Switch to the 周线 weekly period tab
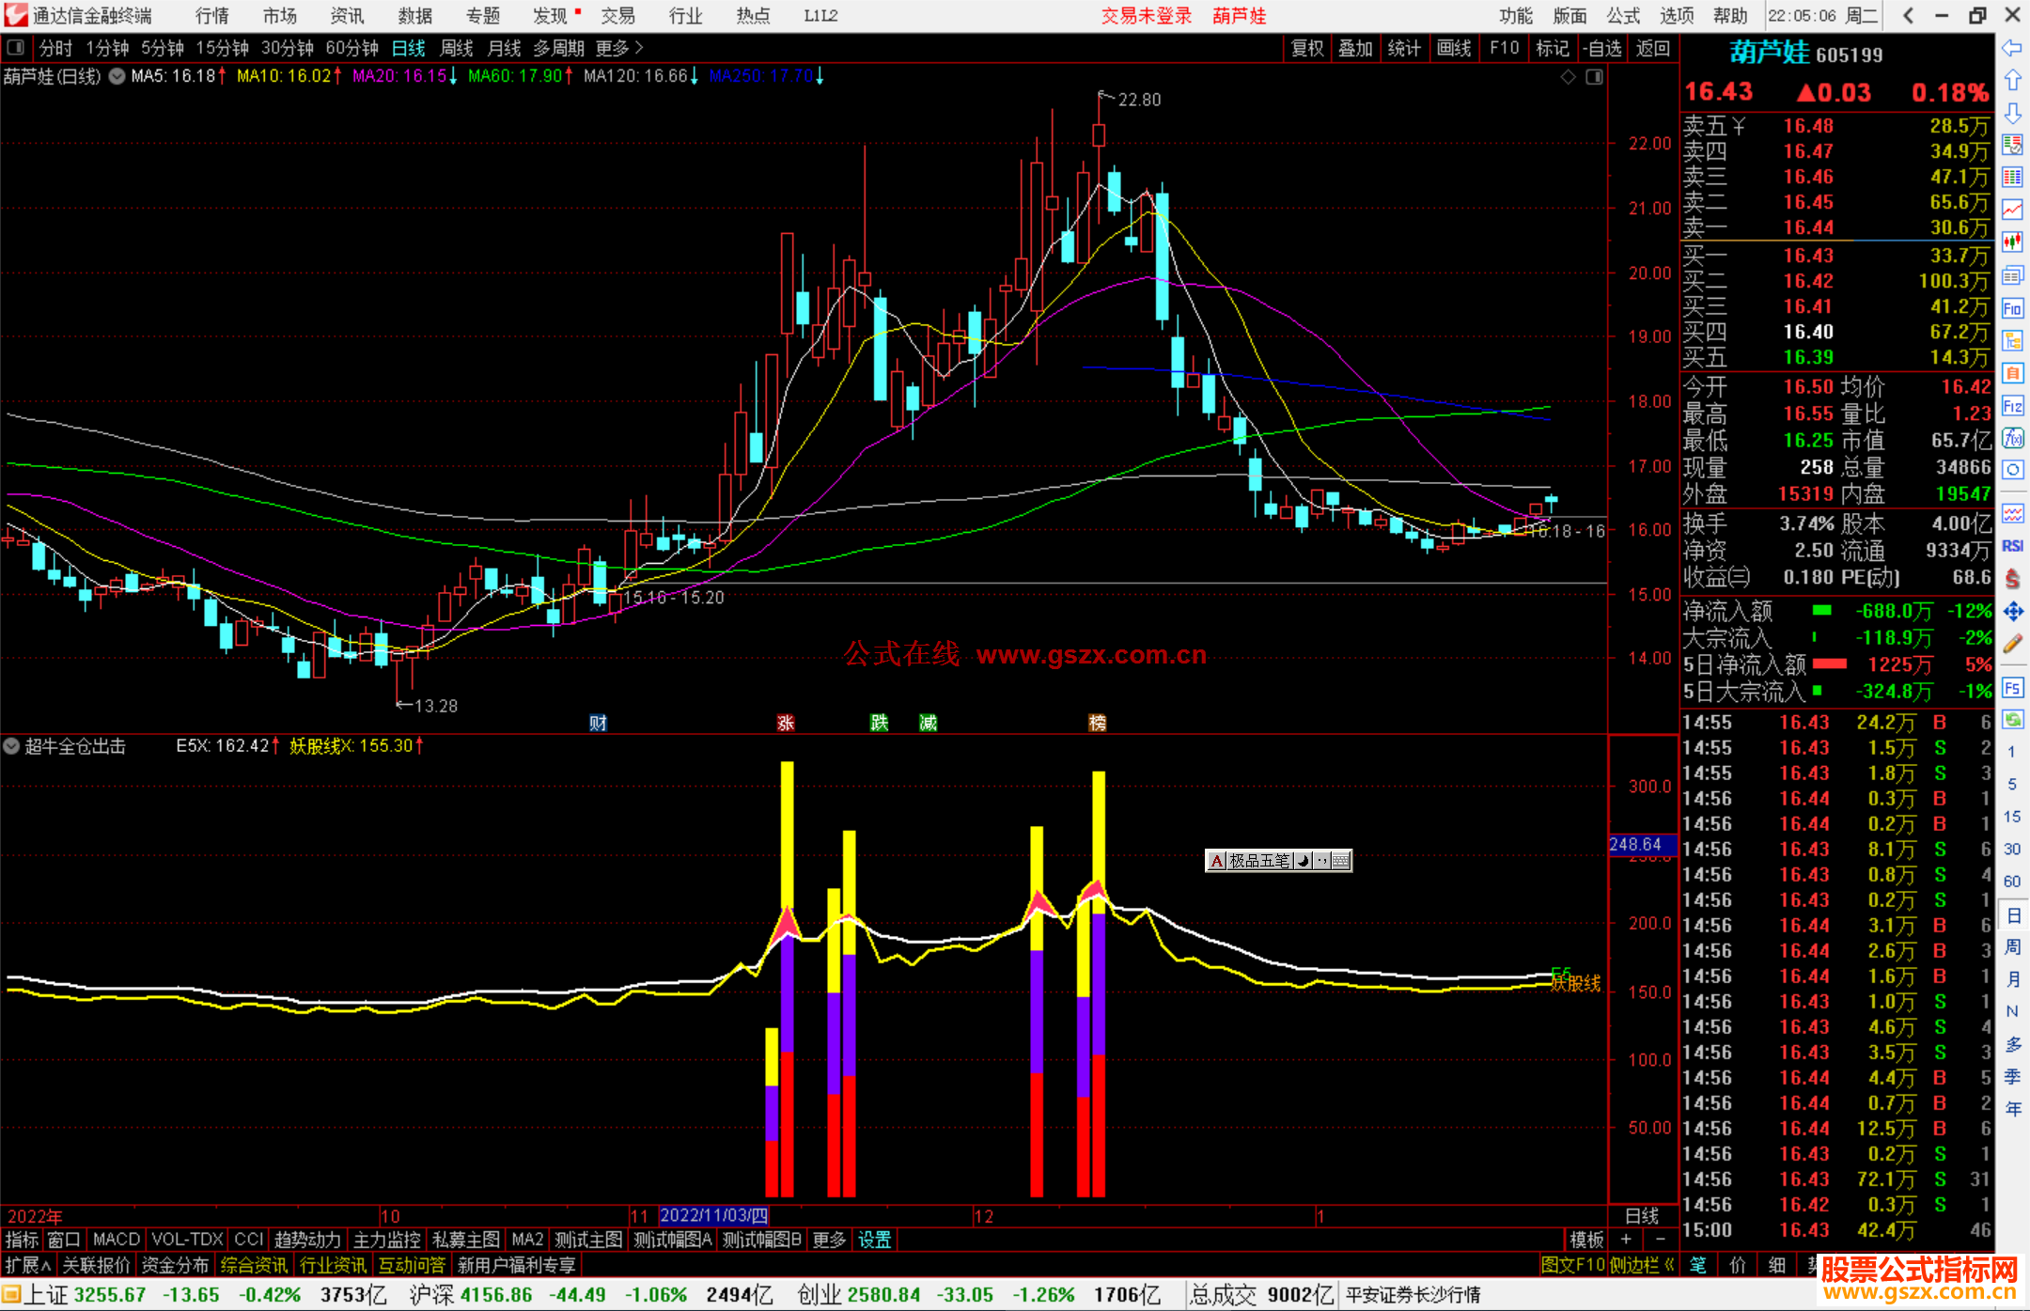The image size is (2030, 1311). 457,48
